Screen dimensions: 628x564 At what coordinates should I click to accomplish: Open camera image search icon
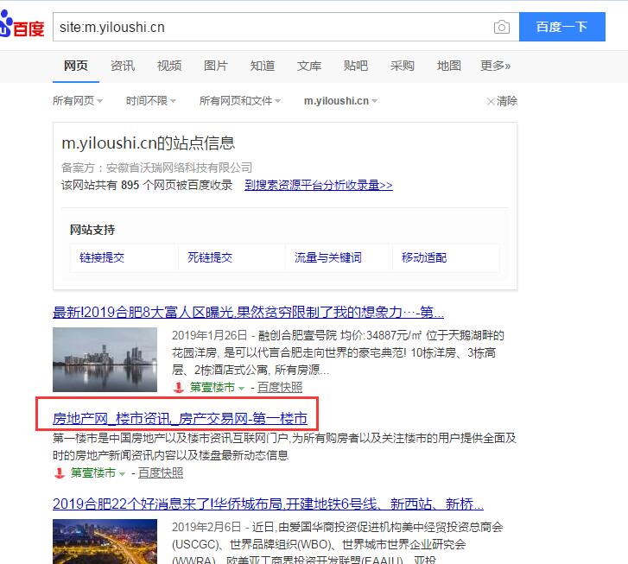(x=501, y=27)
